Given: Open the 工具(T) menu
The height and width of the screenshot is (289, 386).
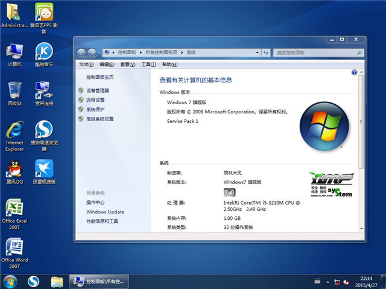Looking at the screenshot, I should (x=148, y=64).
